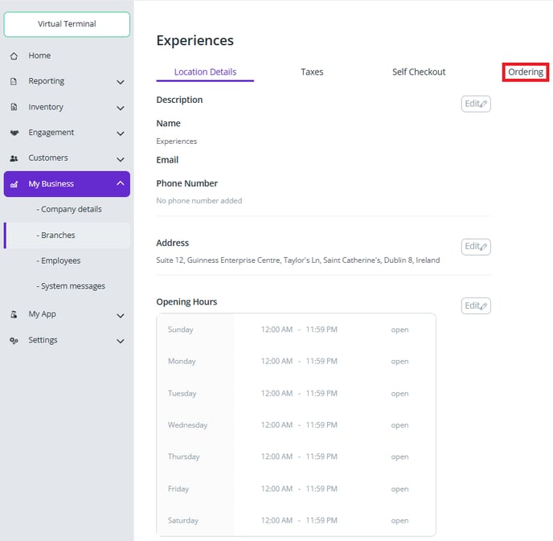The height and width of the screenshot is (541, 553).
Task: Select the Self Checkout tab
Action: coord(419,72)
